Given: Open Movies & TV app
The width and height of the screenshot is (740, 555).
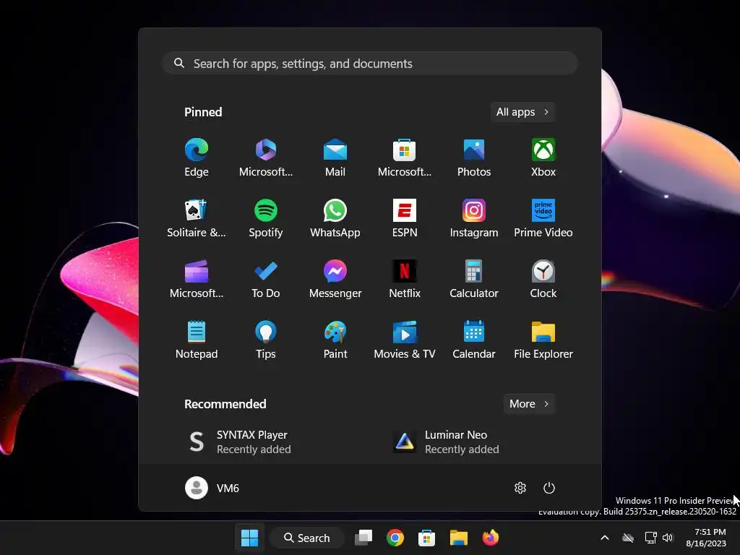Looking at the screenshot, I should coord(405,340).
